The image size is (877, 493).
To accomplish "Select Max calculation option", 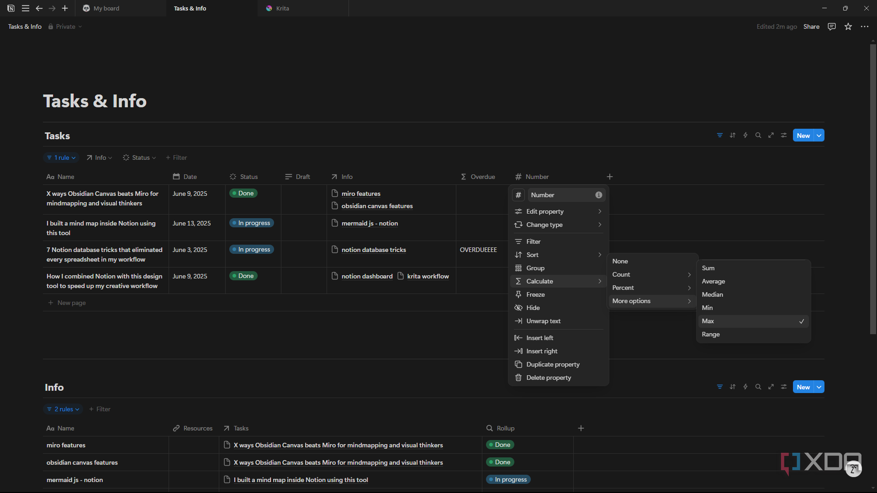I will tap(753, 321).
